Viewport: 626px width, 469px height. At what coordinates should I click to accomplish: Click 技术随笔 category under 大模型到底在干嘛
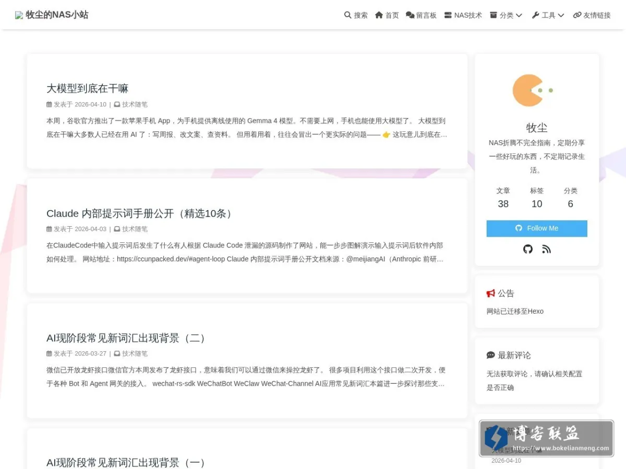click(x=135, y=104)
